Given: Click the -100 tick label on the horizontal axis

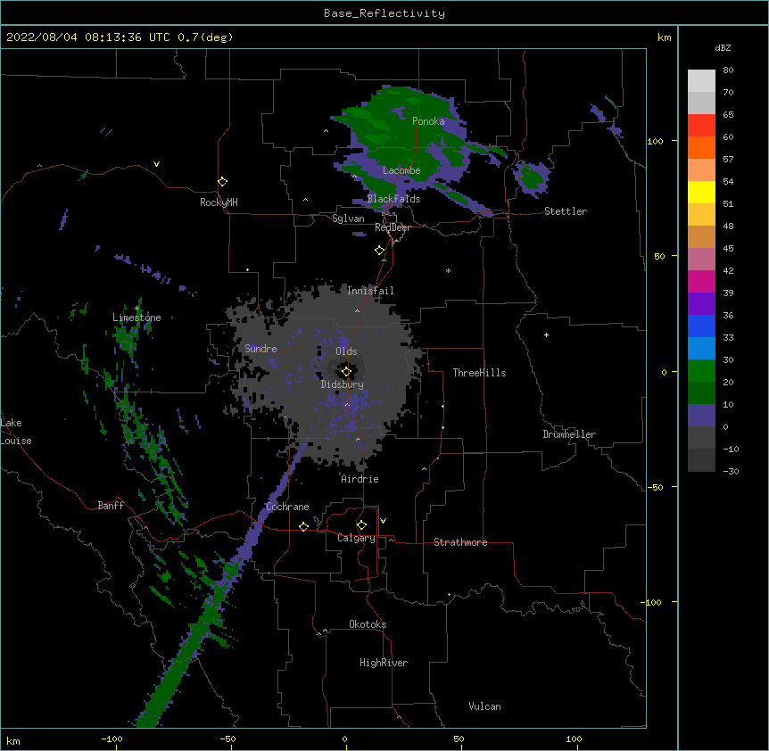Looking at the screenshot, I should [112, 739].
